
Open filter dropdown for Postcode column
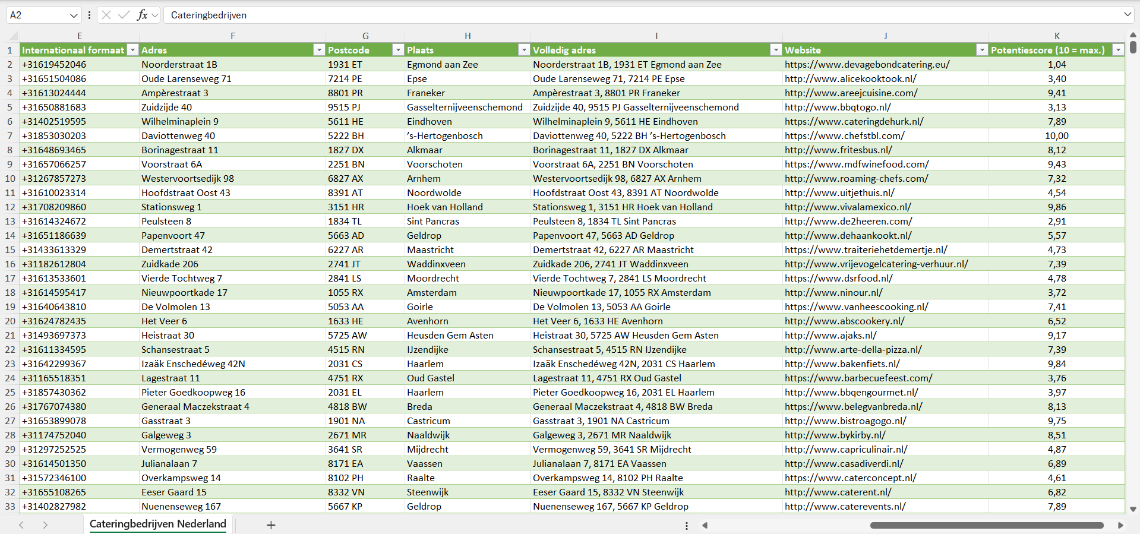[x=398, y=50]
